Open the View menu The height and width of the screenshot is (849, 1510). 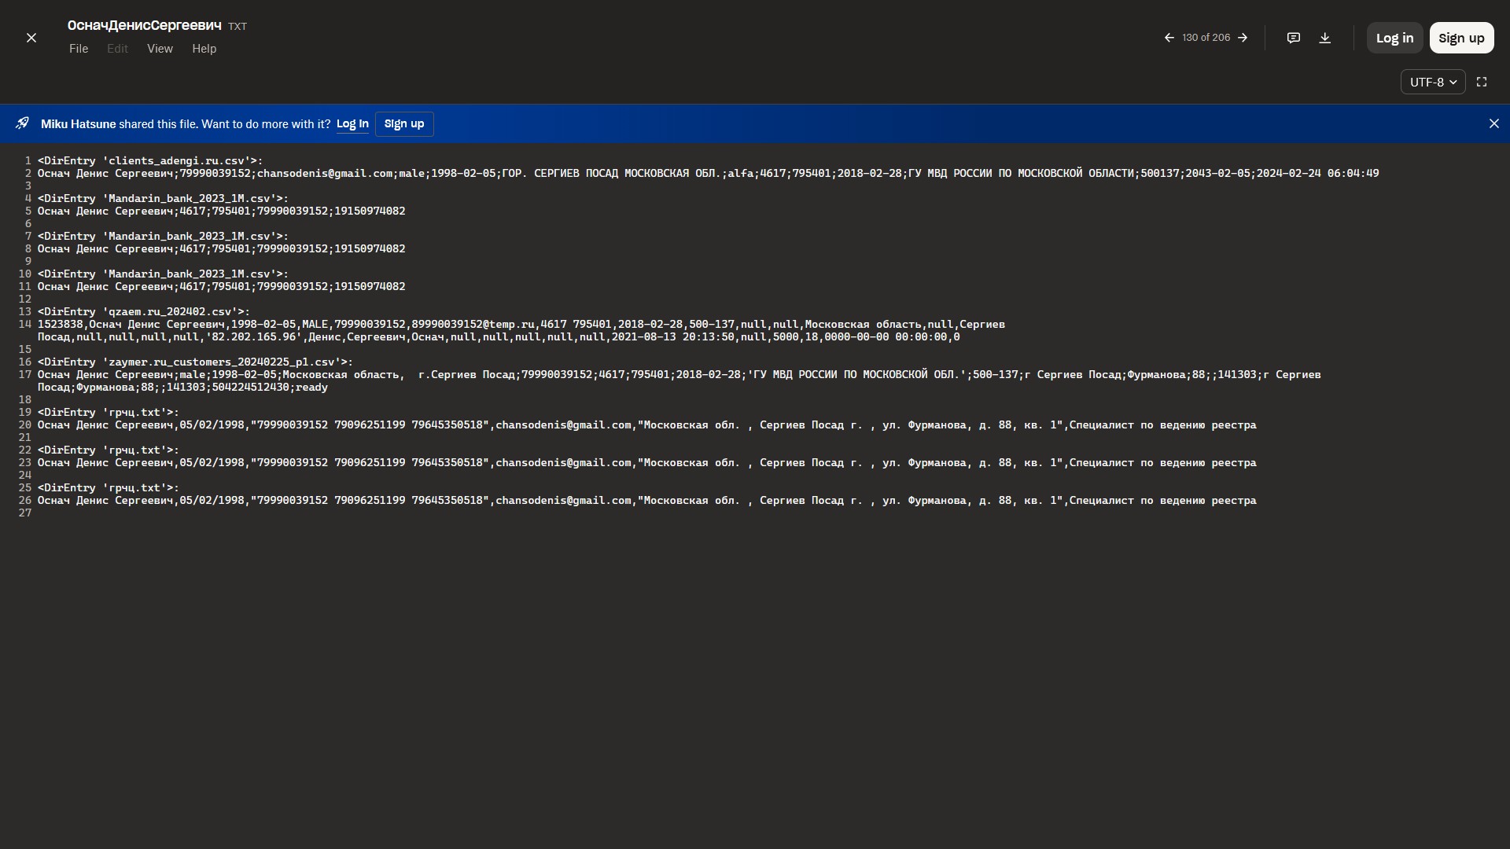click(x=160, y=49)
